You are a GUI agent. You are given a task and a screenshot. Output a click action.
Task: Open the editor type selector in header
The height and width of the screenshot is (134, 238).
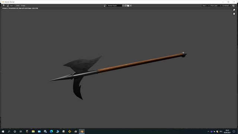click(x=4, y=6)
